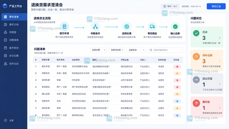Go to 需求澄清 in the sidebar

click(x=14, y=17)
